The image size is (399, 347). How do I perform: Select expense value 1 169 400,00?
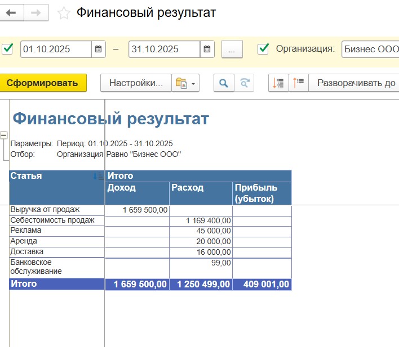(x=201, y=221)
